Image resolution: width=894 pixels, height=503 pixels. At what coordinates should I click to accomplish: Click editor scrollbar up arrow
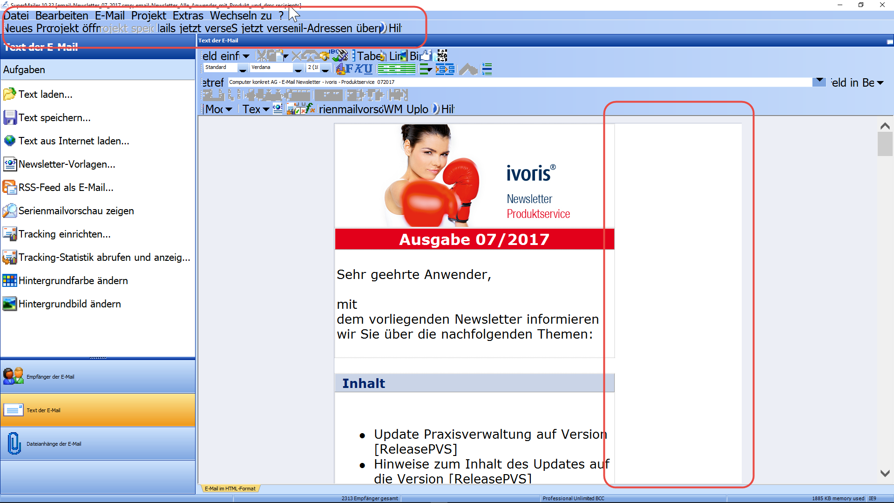coord(885,126)
